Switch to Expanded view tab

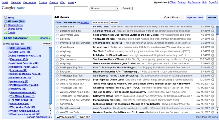tap(195, 17)
